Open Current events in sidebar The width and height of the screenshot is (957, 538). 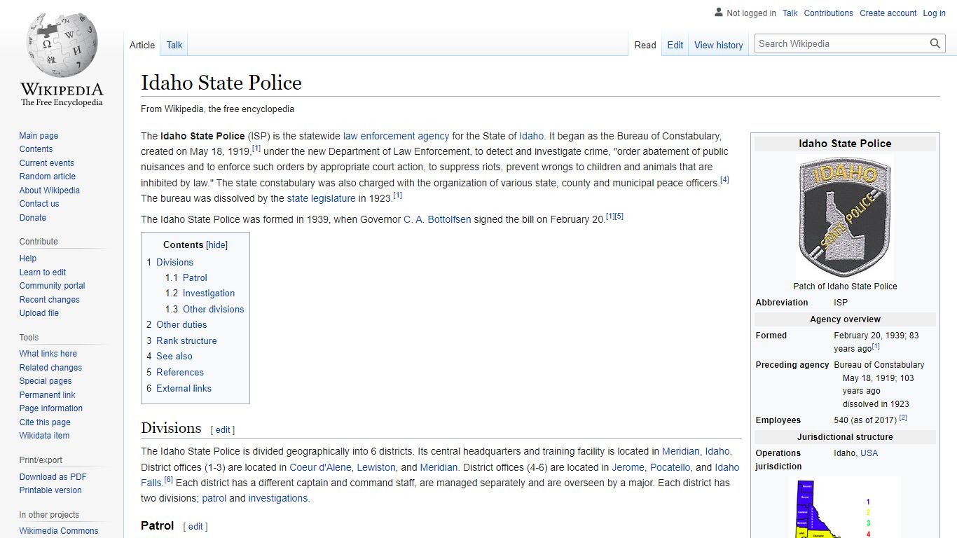(x=46, y=163)
